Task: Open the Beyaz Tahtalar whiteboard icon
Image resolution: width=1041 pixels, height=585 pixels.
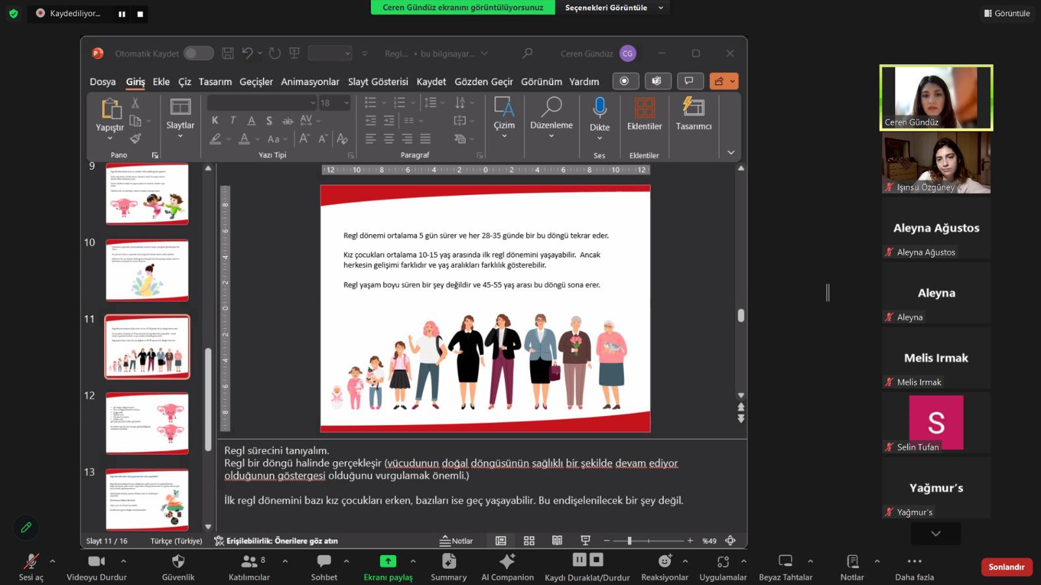Action: (x=785, y=561)
